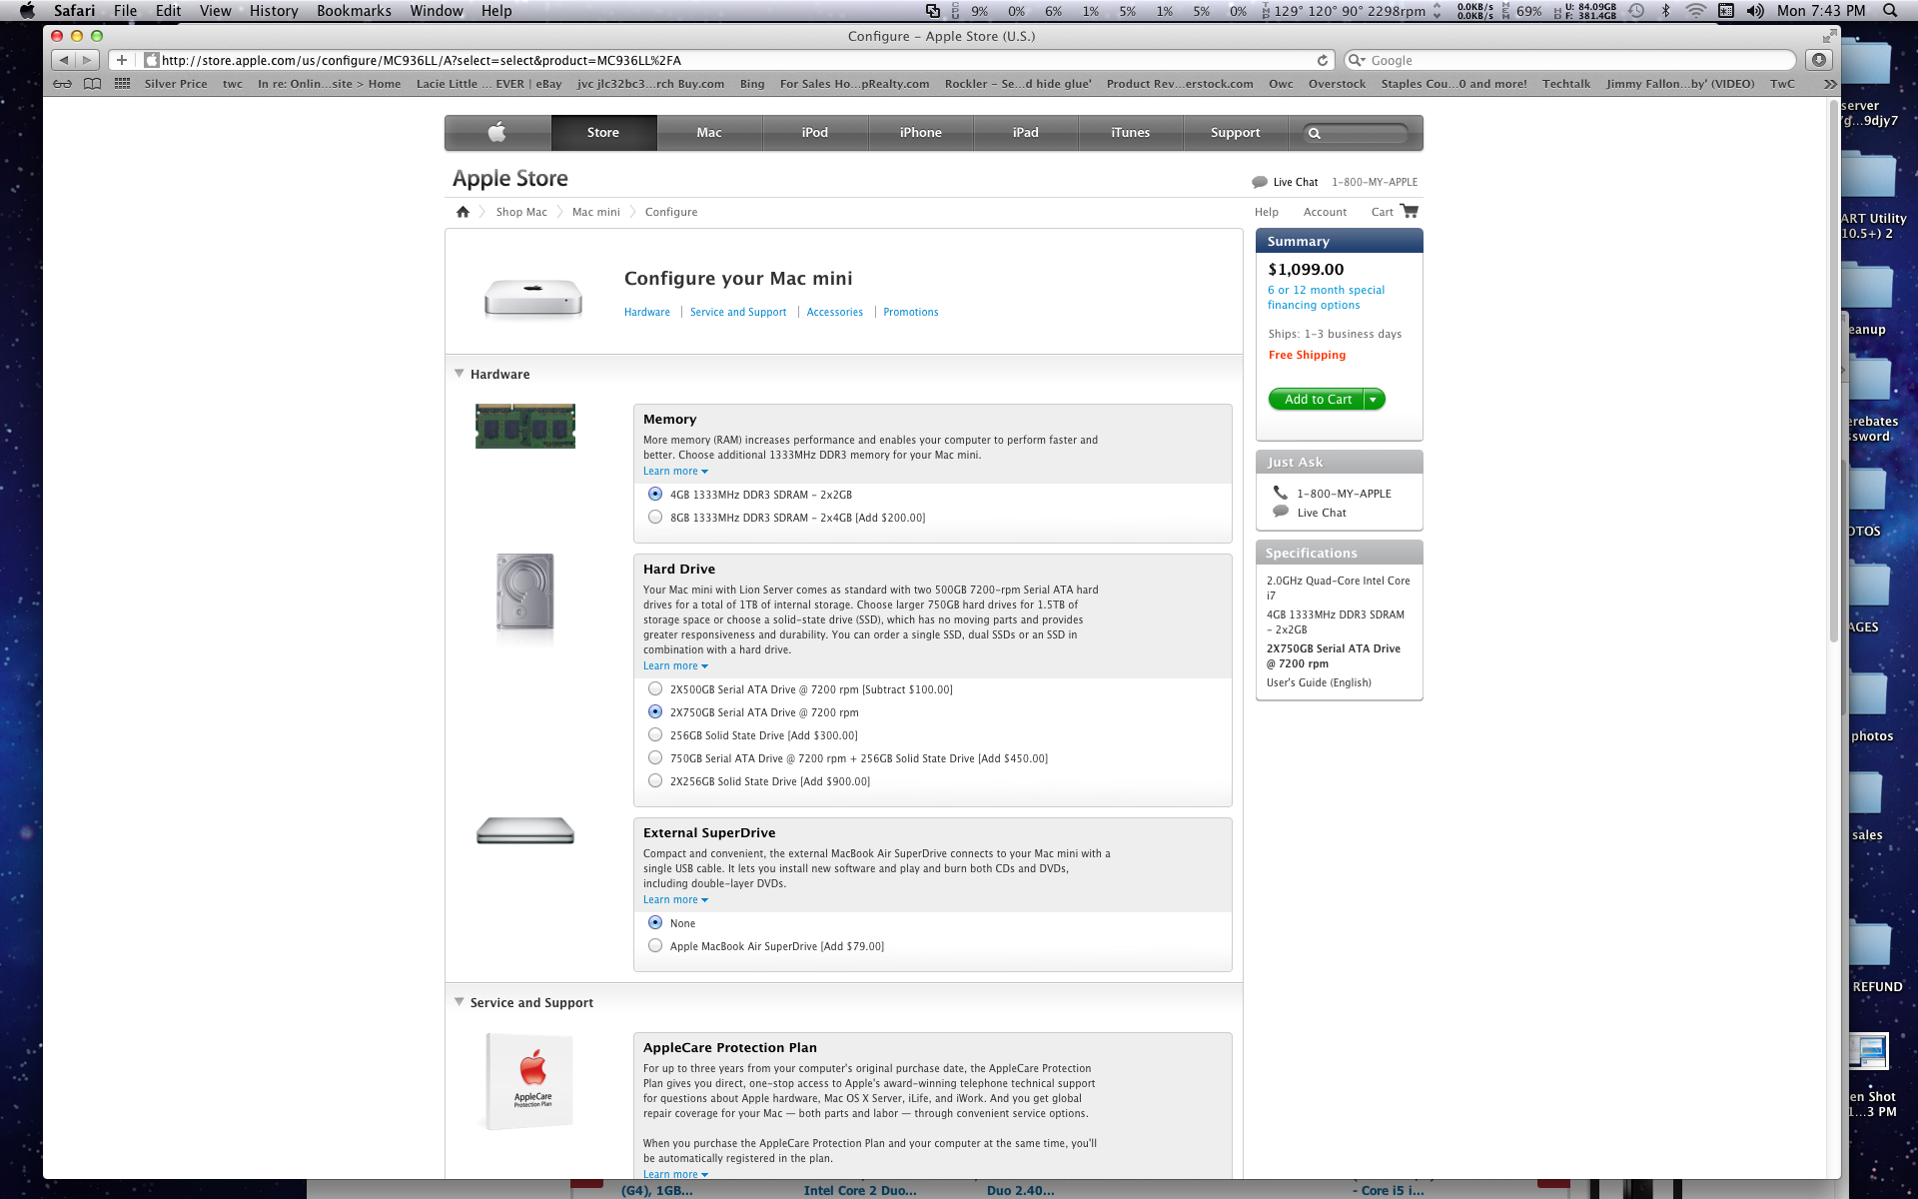Screen dimensions: 1918x1199
Task: Open Spotlight search magnifier in menu bar
Action: pyautogui.click(x=1889, y=11)
